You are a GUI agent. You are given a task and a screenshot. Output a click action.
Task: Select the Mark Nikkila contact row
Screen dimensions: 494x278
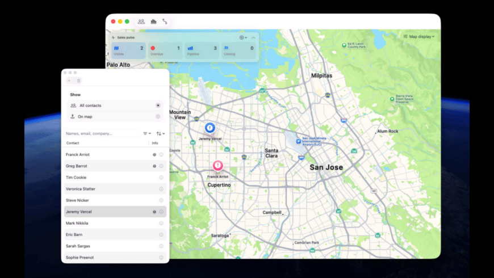click(115, 223)
